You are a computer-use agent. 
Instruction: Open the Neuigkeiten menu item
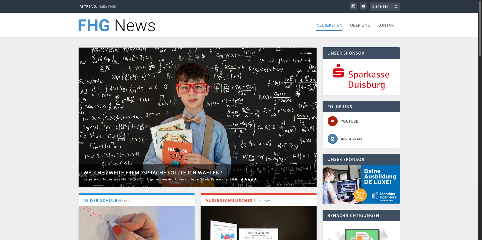329,25
